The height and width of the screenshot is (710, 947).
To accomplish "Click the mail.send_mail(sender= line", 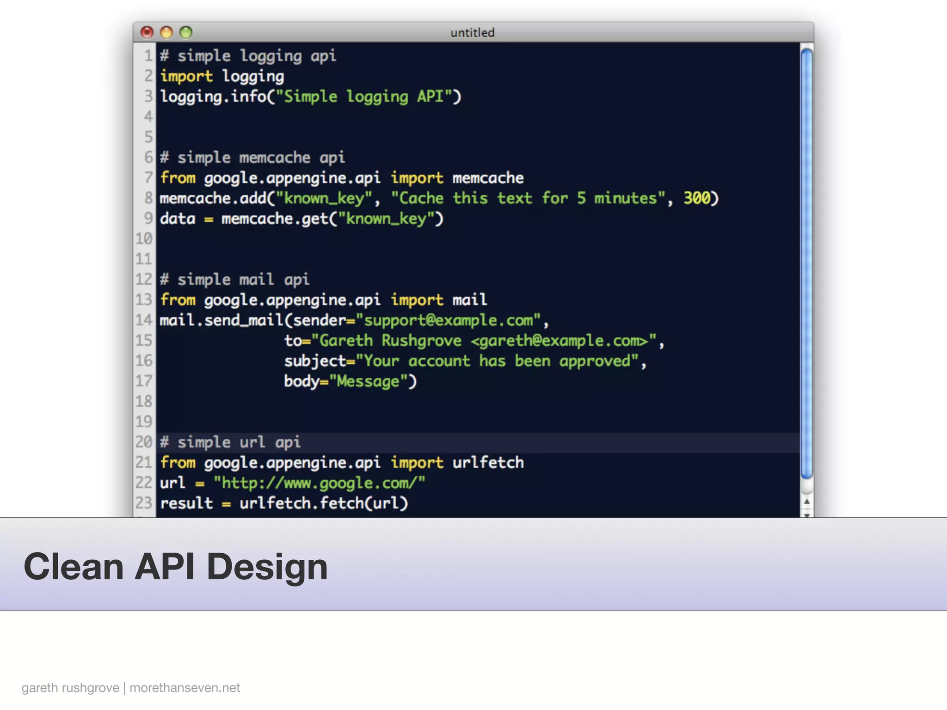I will point(354,320).
